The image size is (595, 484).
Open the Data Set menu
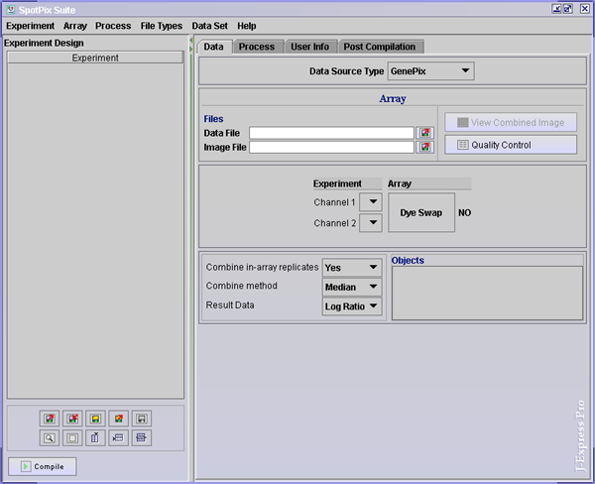click(x=209, y=26)
